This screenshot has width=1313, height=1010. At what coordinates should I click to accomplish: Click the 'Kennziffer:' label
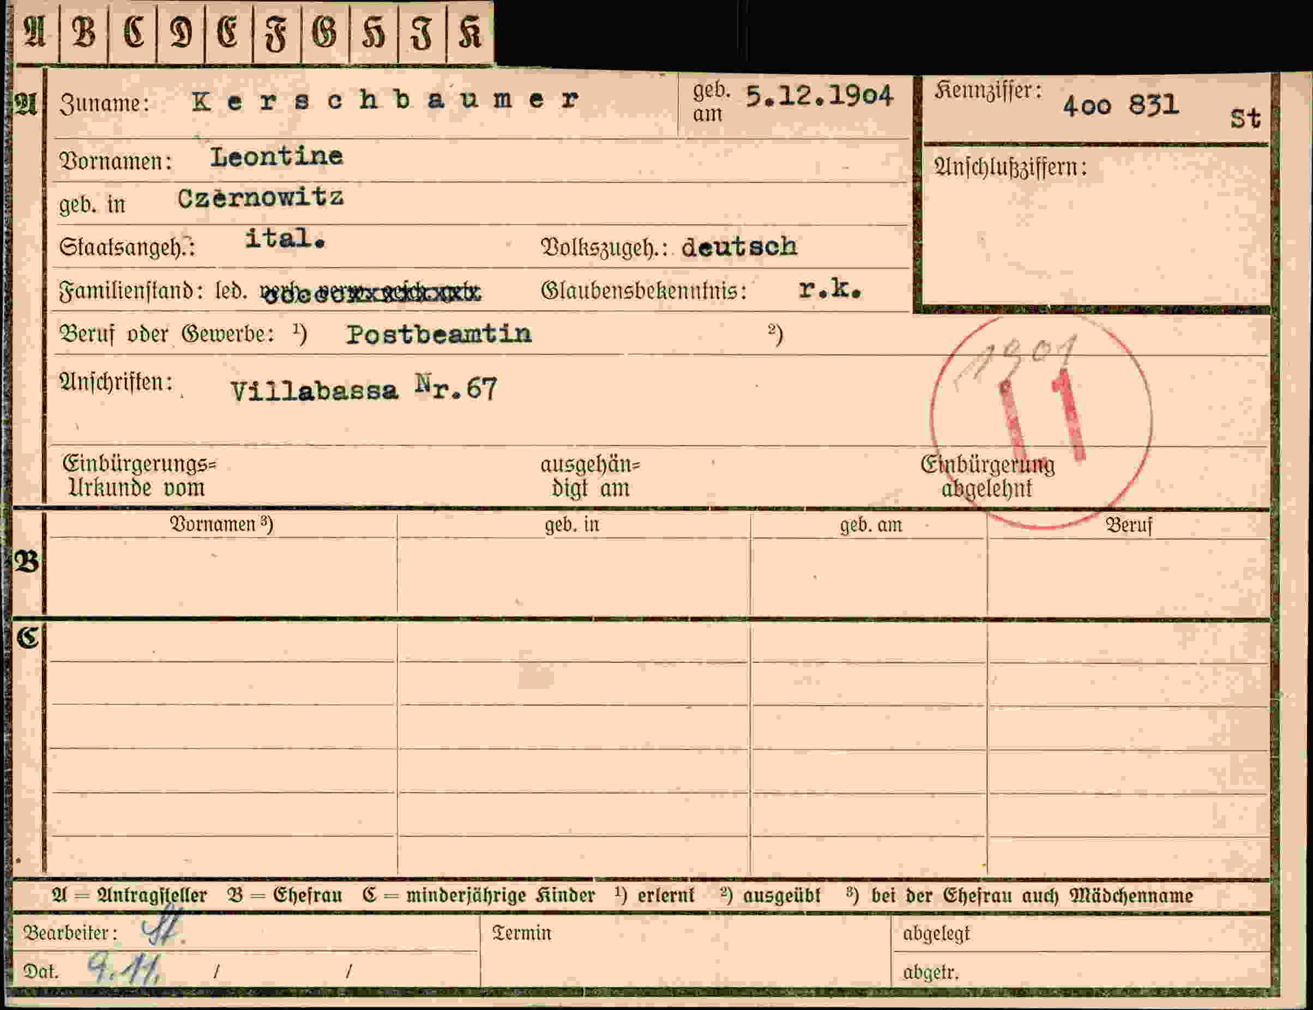point(989,90)
